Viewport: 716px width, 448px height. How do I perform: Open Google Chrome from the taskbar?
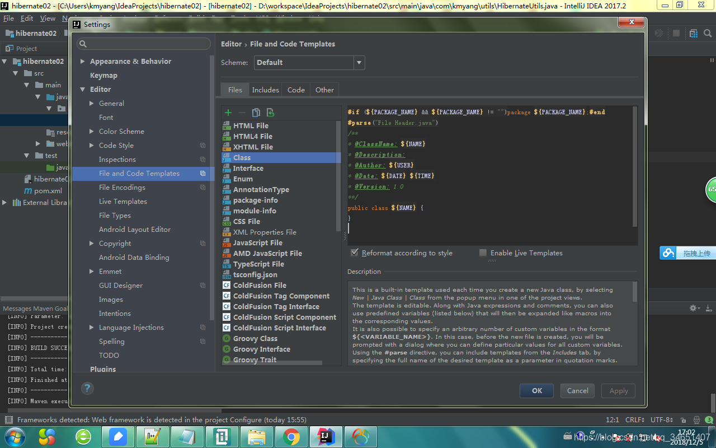tap(291, 437)
